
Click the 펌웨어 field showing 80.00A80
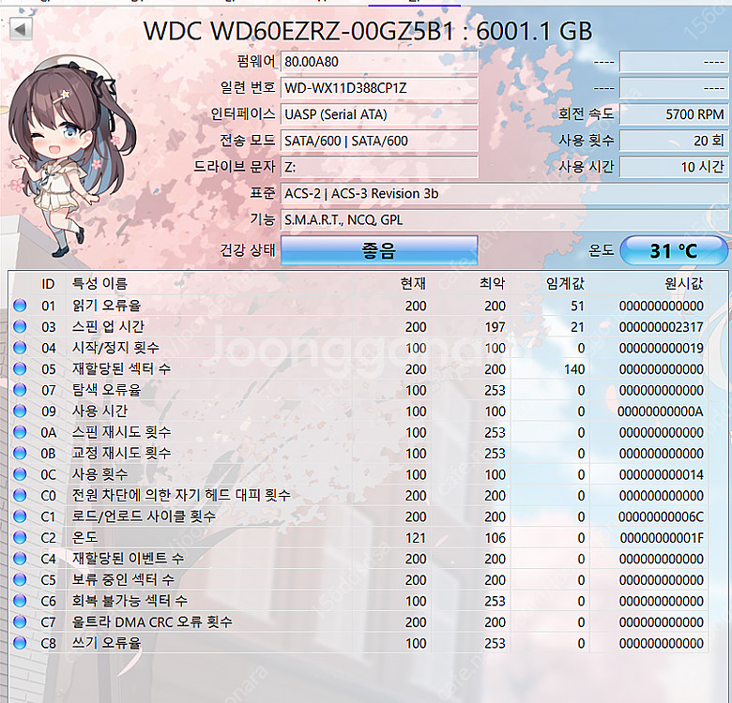click(x=379, y=62)
